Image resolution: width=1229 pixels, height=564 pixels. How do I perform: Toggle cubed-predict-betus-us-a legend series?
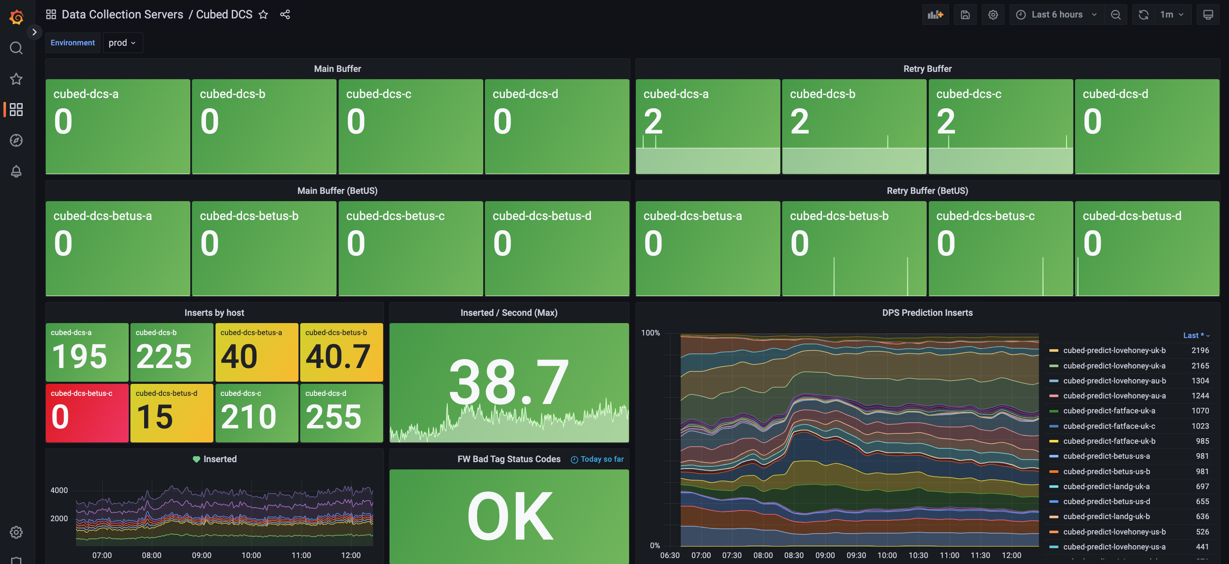pos(1106,456)
